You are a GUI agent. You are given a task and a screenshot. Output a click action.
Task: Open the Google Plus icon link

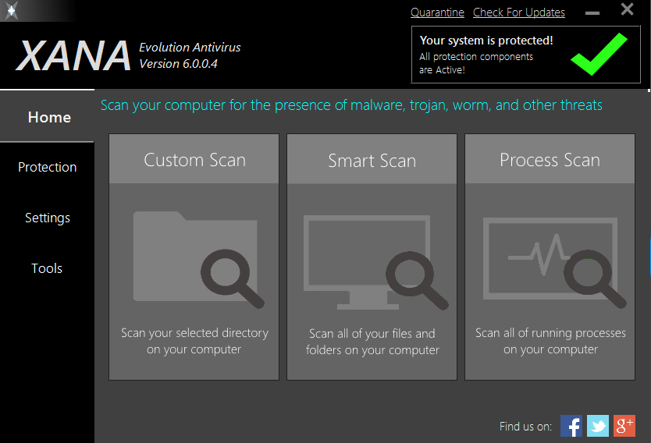pyautogui.click(x=624, y=425)
